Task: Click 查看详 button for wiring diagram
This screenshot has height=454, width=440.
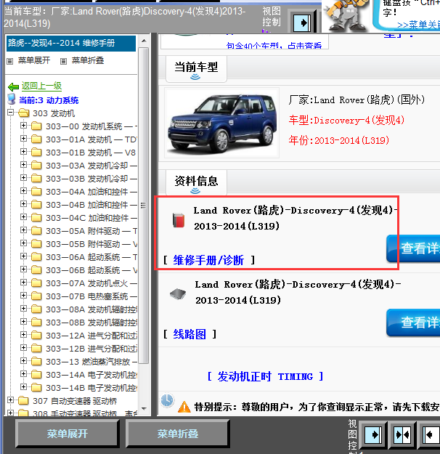Action: [x=413, y=323]
